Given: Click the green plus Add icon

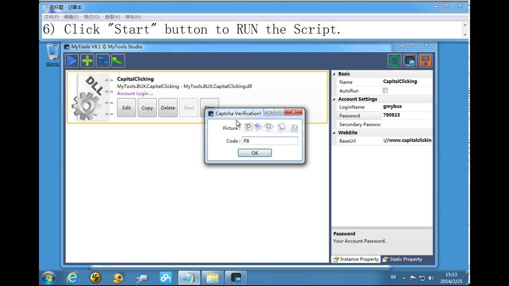Looking at the screenshot, I should pyautogui.click(x=87, y=61).
